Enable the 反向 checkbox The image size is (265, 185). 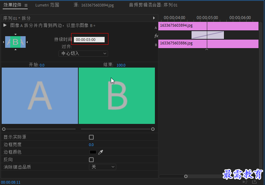91,159
